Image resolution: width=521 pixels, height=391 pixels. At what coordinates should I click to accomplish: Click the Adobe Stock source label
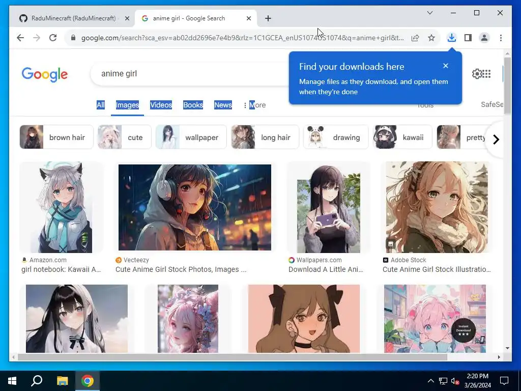[x=409, y=260]
